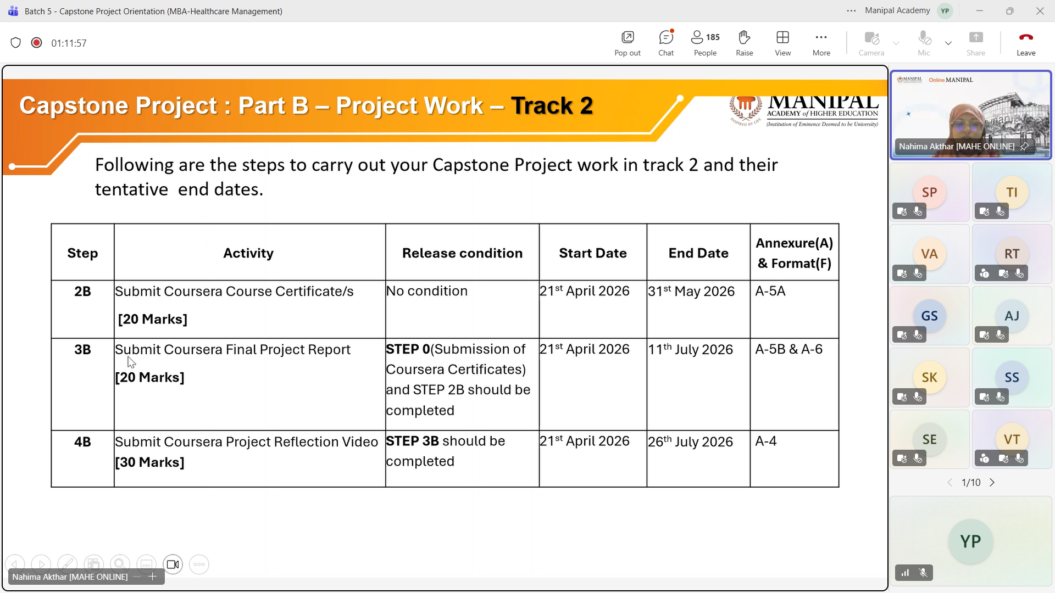The image size is (1055, 593).
Task: Select the AJ participant avatar
Action: tap(1012, 316)
